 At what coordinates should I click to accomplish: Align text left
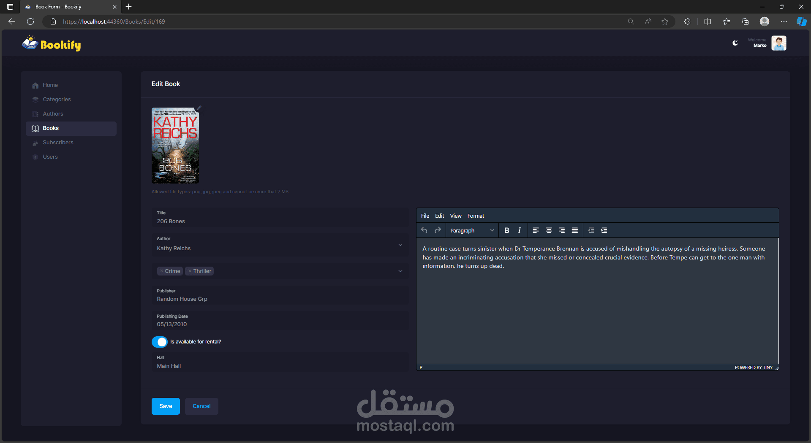[536, 230]
